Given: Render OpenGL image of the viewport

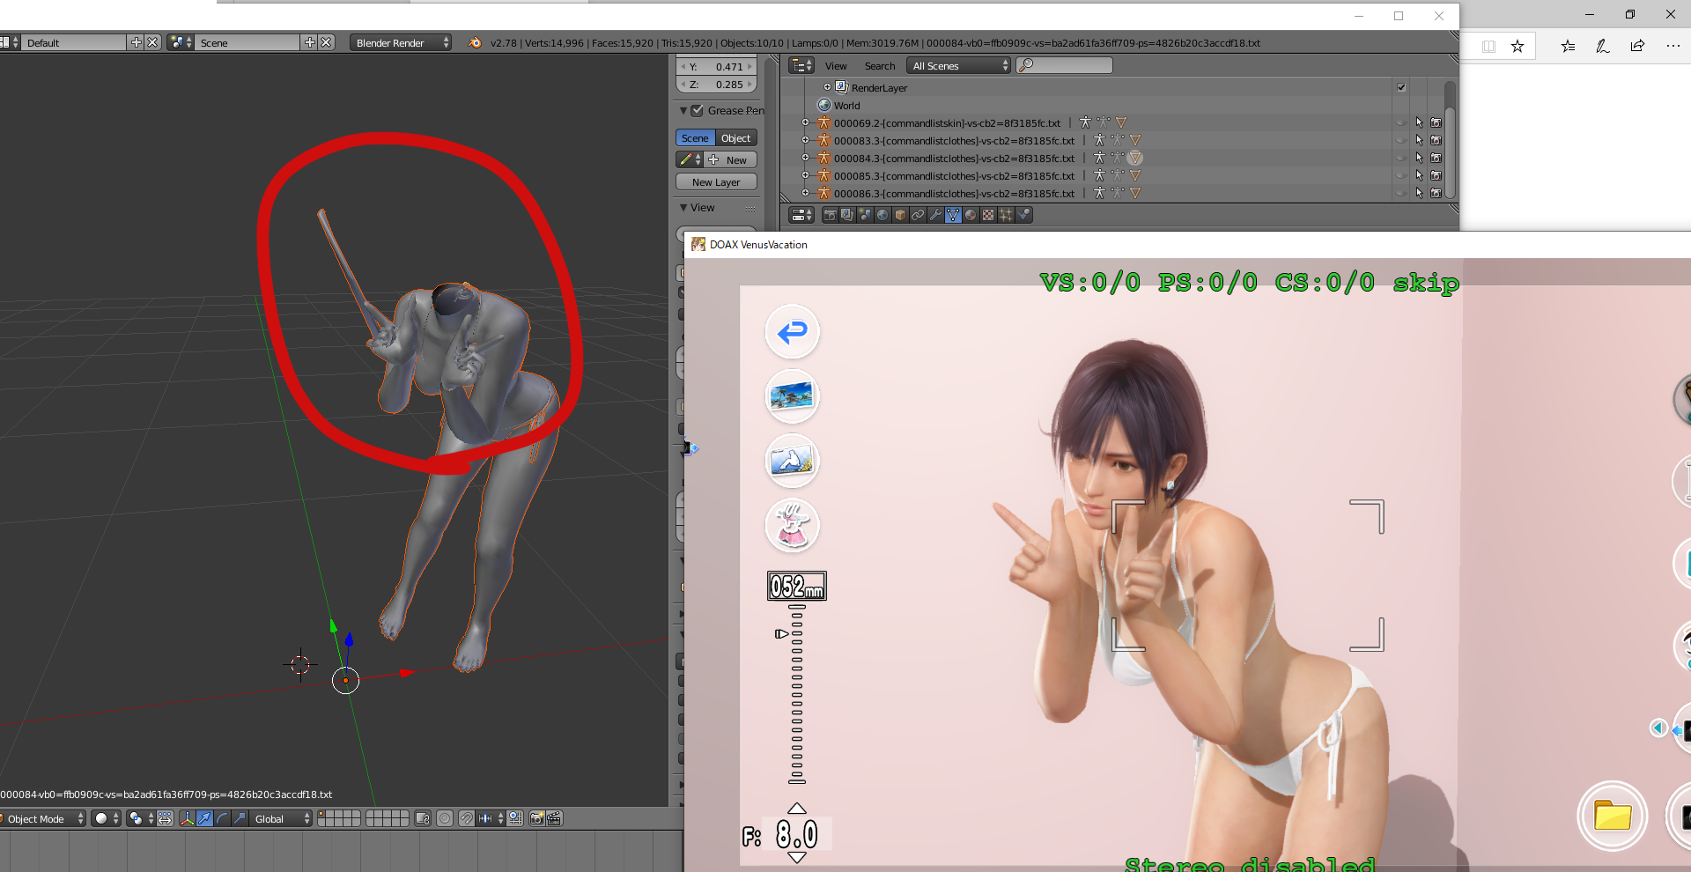Looking at the screenshot, I should tap(536, 818).
